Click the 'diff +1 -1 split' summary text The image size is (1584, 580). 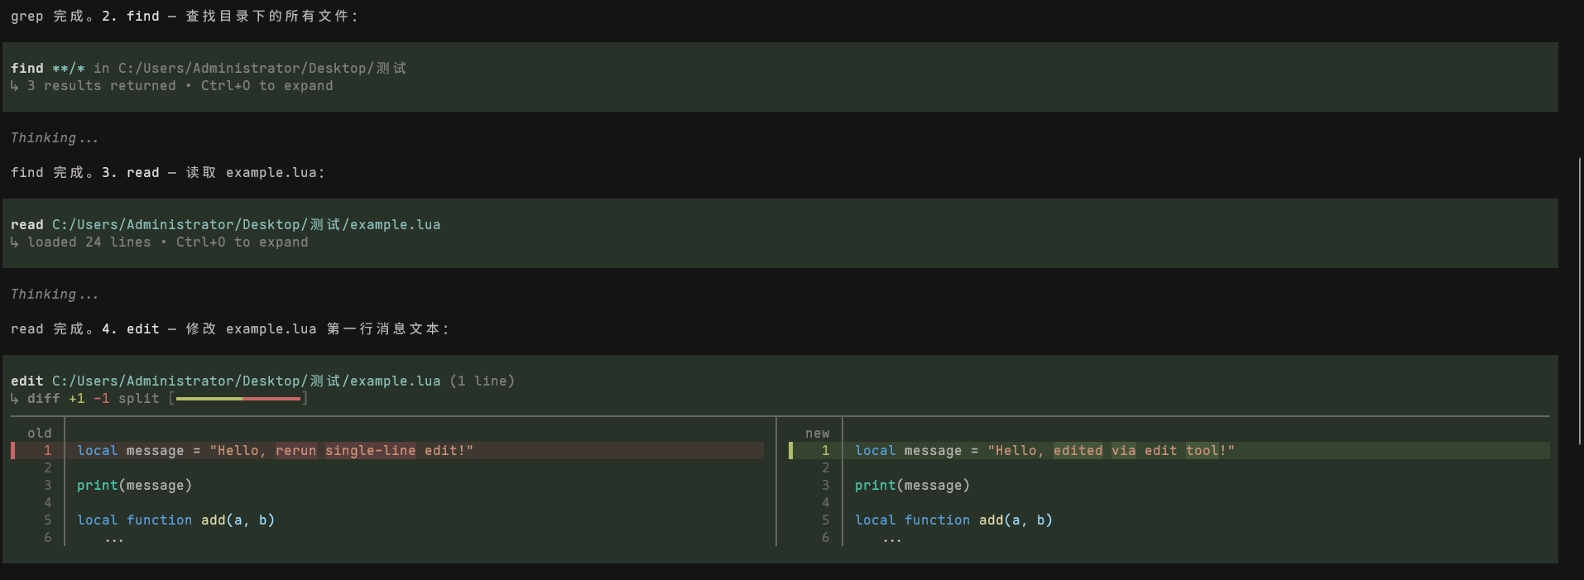click(93, 399)
